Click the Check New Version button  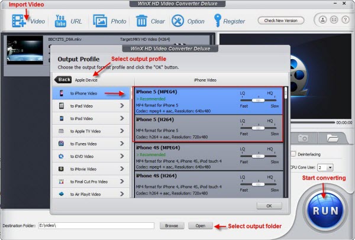tap(280, 21)
